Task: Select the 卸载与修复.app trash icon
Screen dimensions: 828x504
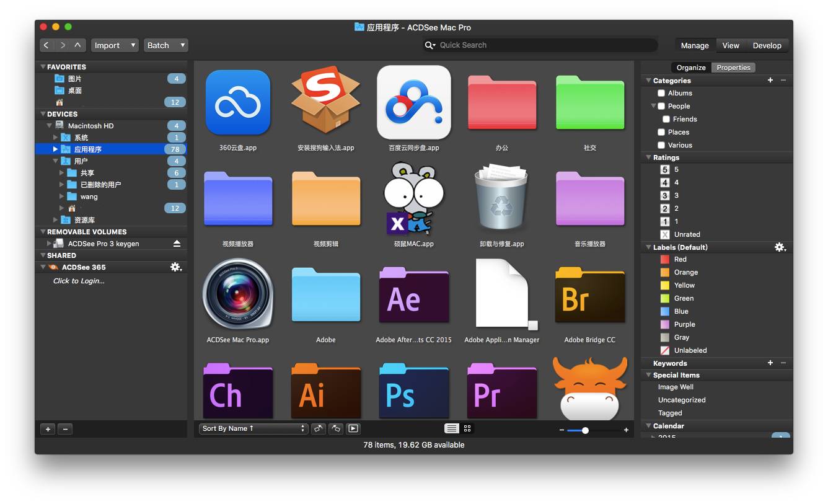Action: coord(502,198)
